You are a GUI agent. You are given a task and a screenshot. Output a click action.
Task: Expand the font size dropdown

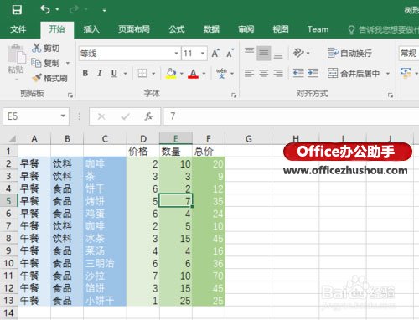click(x=203, y=53)
